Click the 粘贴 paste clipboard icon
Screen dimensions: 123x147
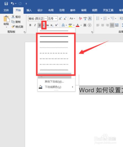6,19
